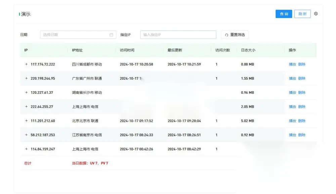Click last update 2024-10-17 08:26:51
The image size is (336, 194).
tap(184, 135)
